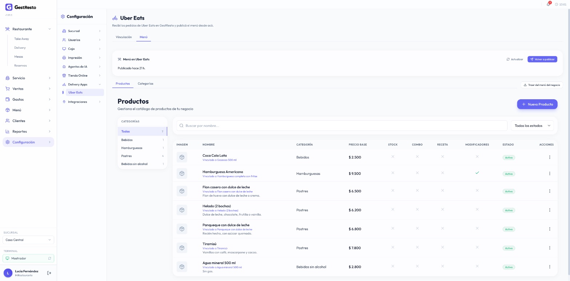Image resolution: width=570 pixels, height=281 pixels.
Task: Open actions menu for Tiramisú
Action: (x=549, y=248)
